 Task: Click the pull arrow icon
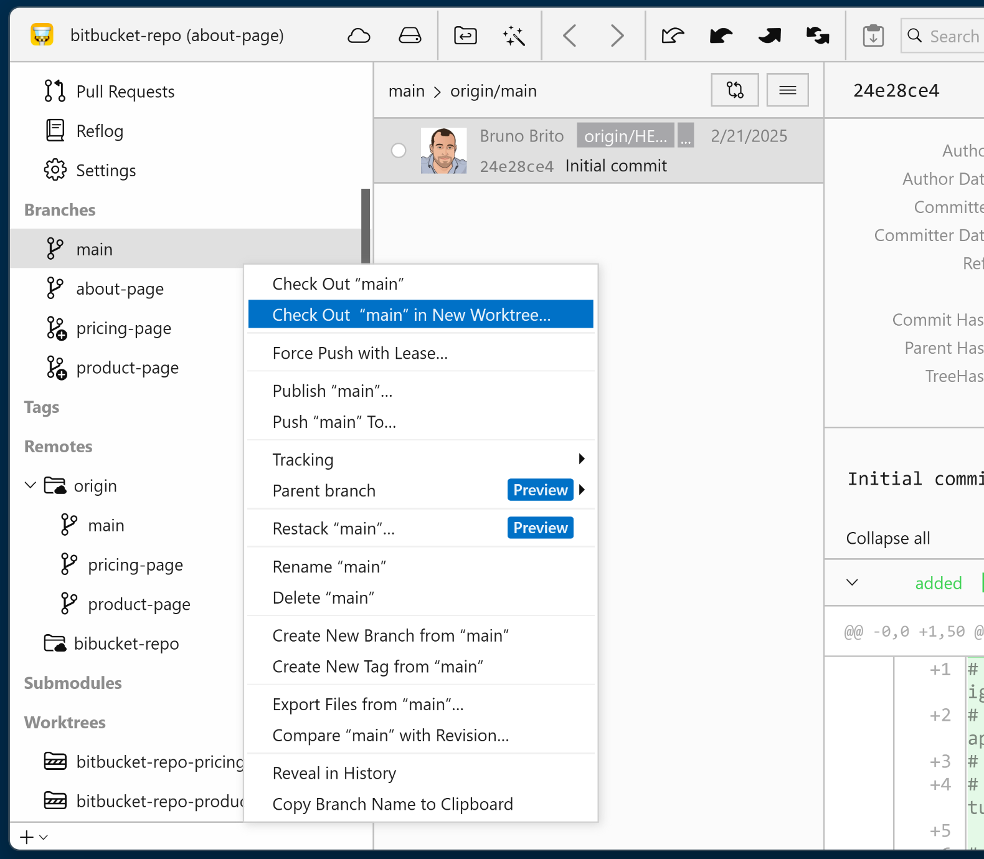[721, 36]
